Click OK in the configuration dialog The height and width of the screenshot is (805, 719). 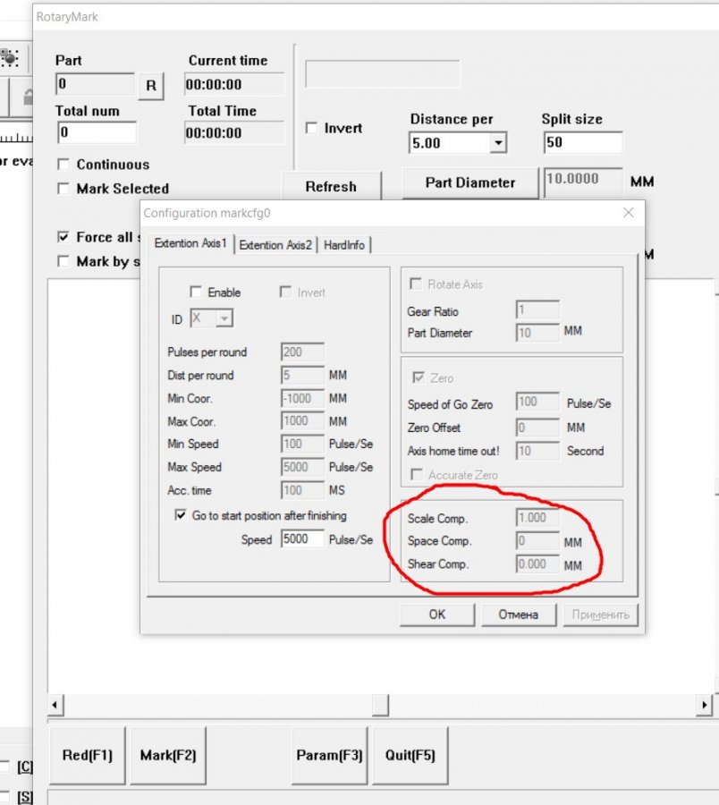click(x=436, y=614)
